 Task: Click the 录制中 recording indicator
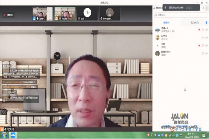coord(8,15)
